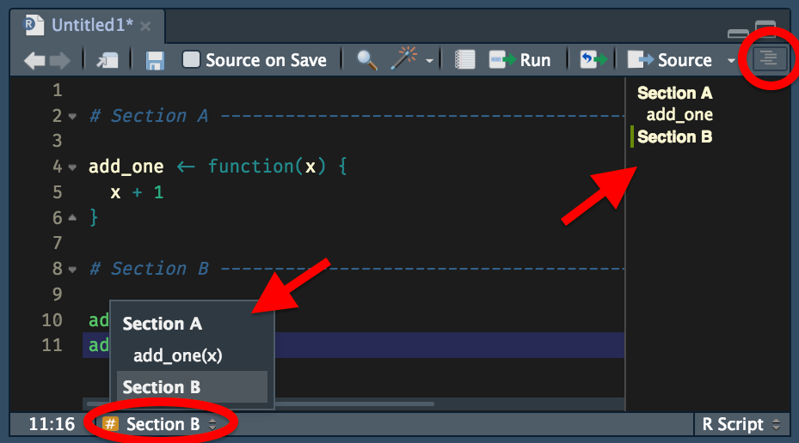Image resolution: width=799 pixels, height=443 pixels.
Task: Place cursor on '# Section B' comment
Action: [x=149, y=269]
